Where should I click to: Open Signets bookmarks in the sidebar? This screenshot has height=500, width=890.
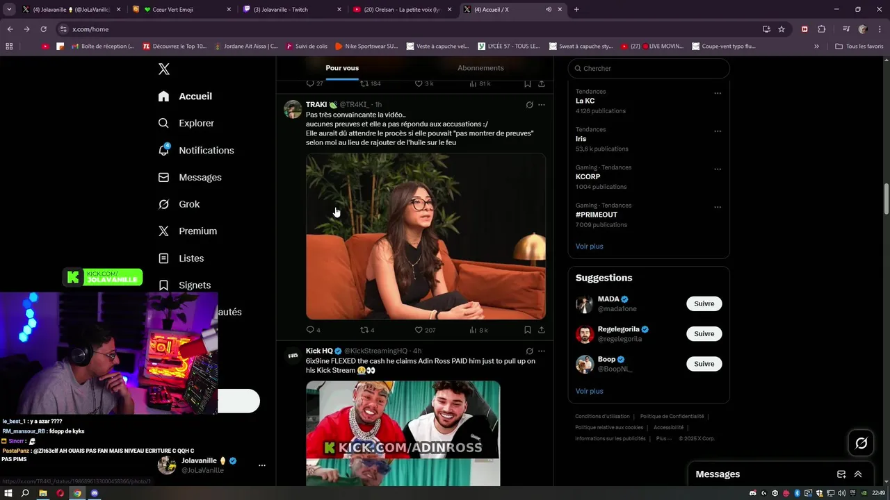[x=184, y=285]
